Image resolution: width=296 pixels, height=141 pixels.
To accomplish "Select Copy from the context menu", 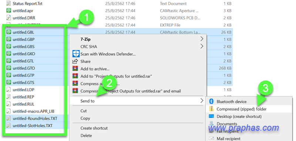I will [x=138, y=118].
